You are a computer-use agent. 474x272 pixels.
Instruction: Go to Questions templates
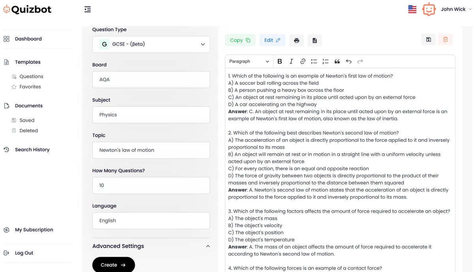click(31, 77)
